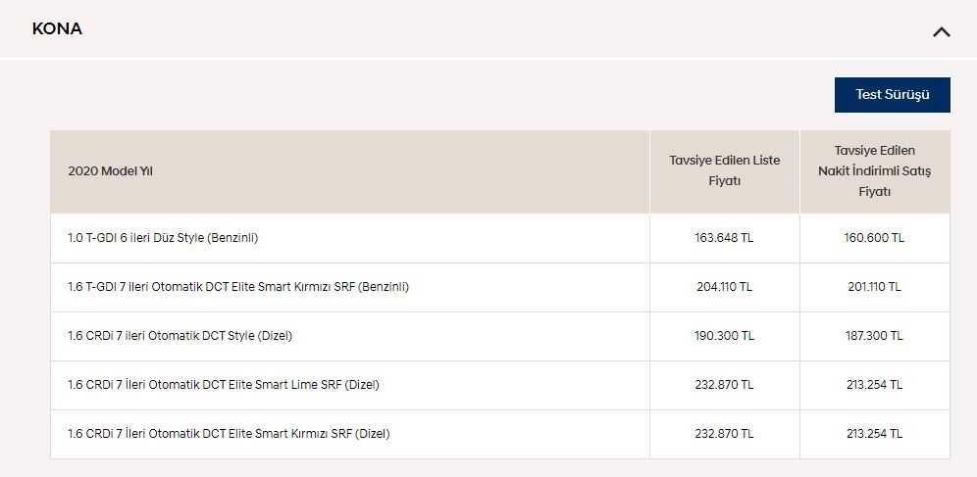Select 1.6 CRDi Elite Smart Lime SRF row

500,385
